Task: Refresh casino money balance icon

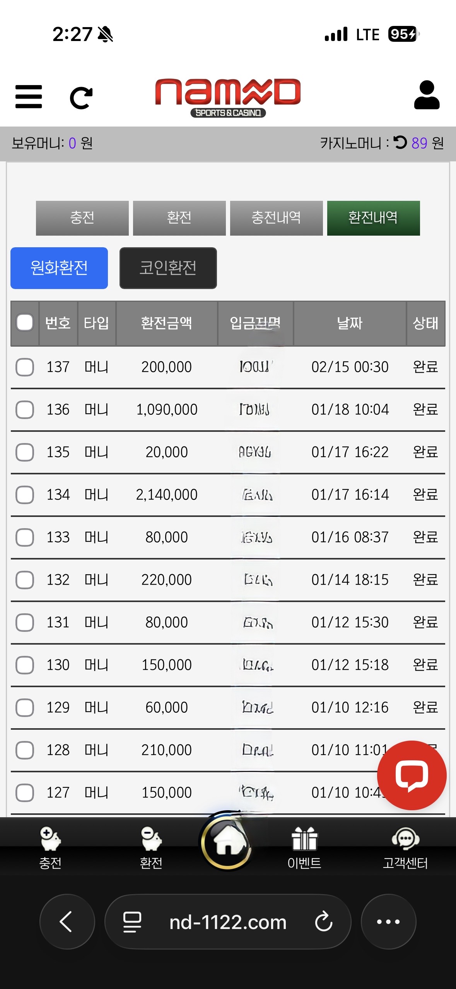Action: tap(400, 142)
